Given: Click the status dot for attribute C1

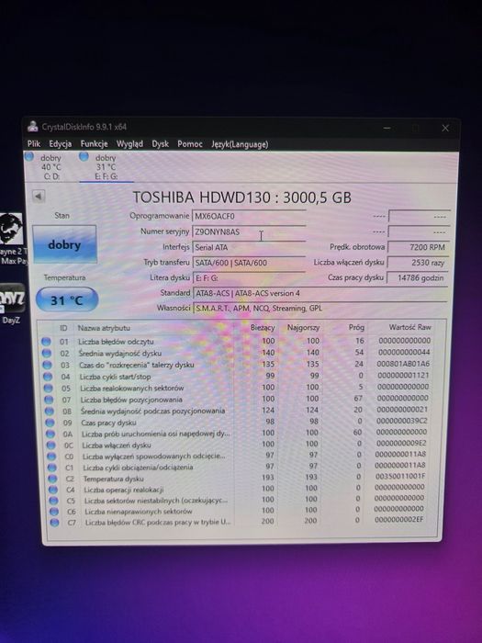Looking at the screenshot, I should click(51, 467).
